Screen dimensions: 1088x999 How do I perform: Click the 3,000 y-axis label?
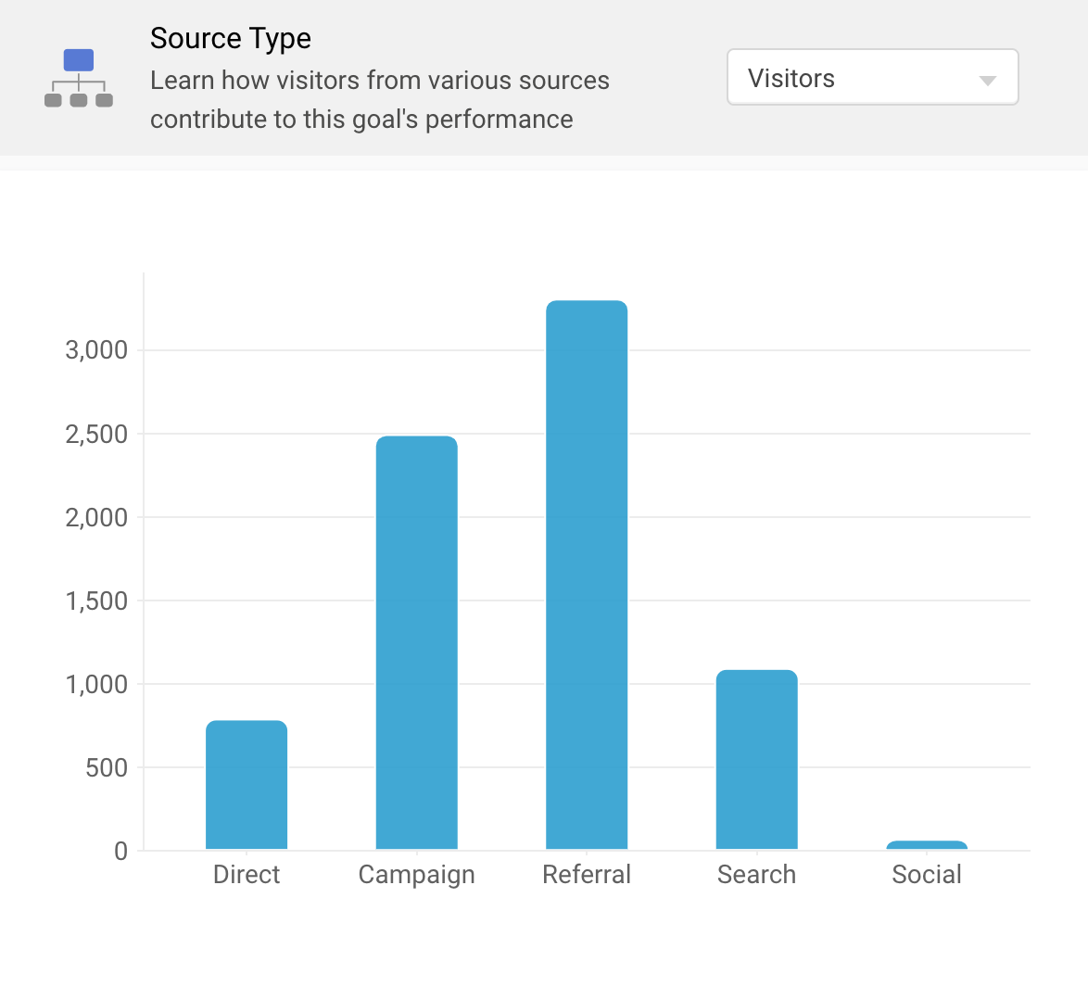point(96,350)
